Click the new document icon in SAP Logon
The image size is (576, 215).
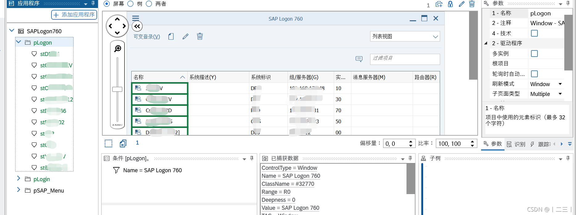click(171, 37)
